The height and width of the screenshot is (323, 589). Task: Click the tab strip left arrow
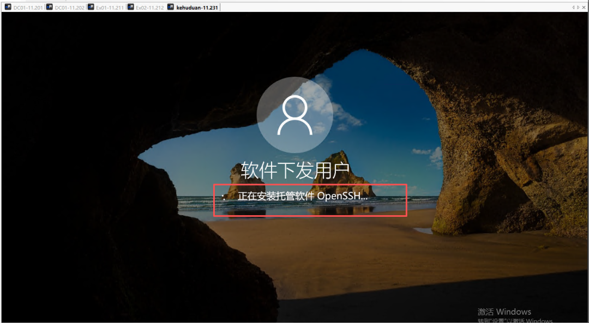click(x=574, y=7)
